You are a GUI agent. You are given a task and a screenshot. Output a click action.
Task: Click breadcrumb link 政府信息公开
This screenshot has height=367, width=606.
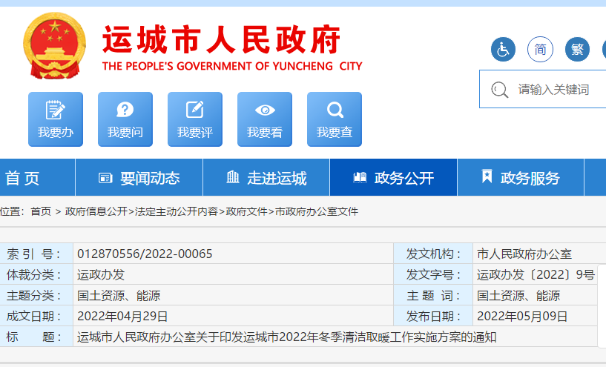96,211
